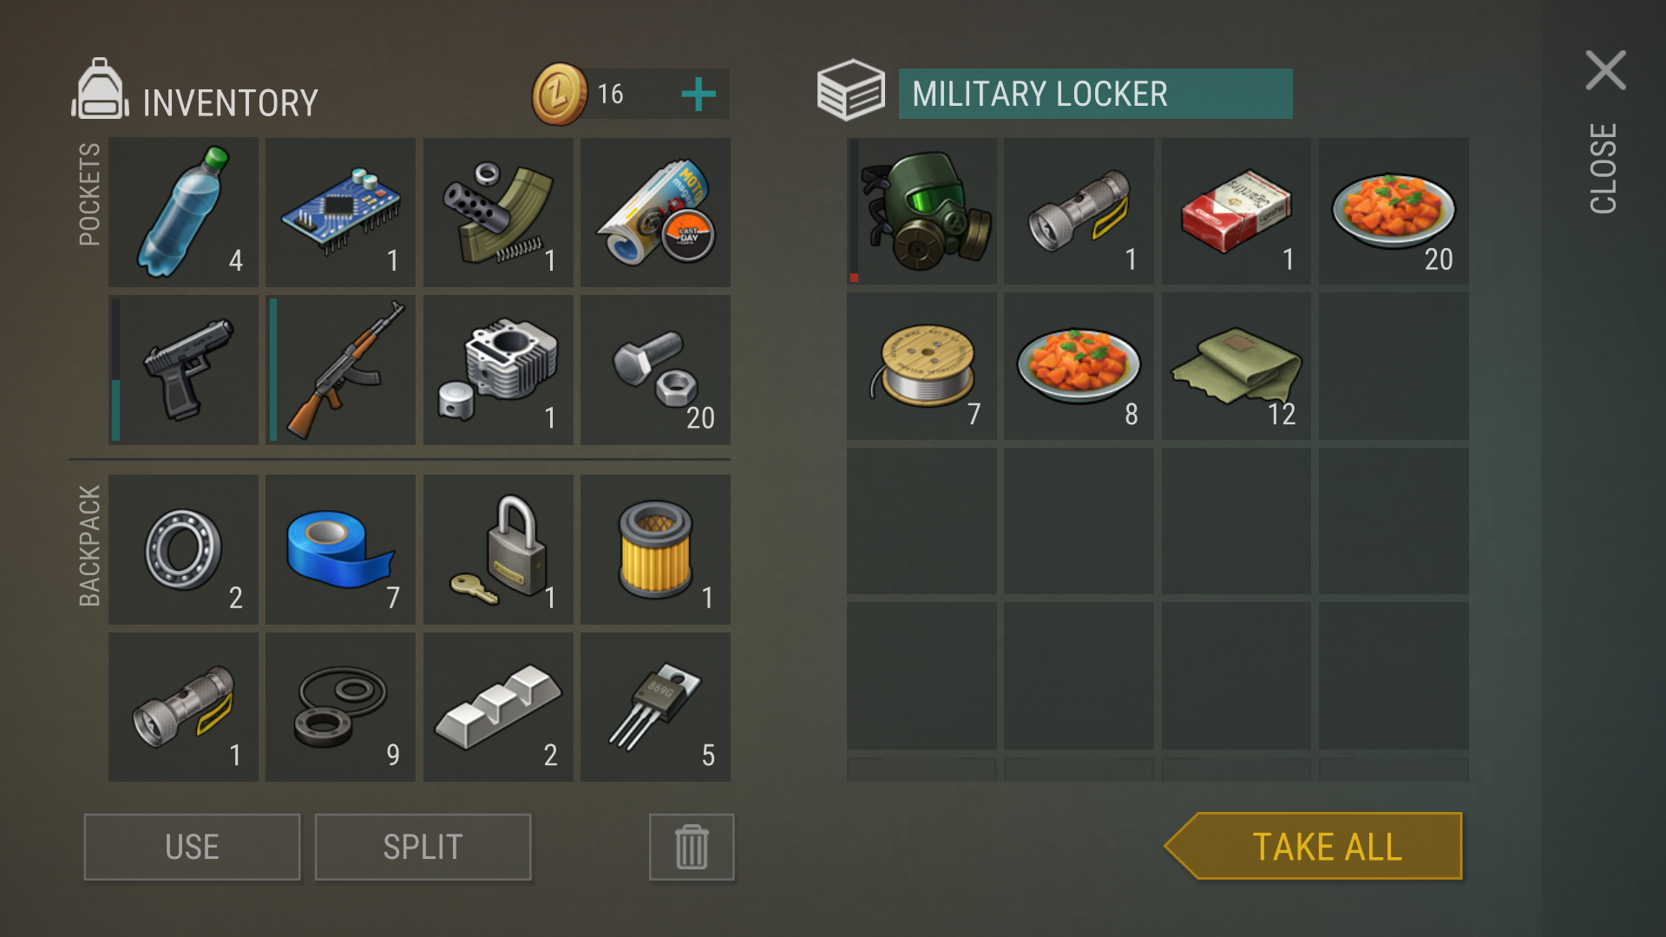The height and width of the screenshot is (937, 1666).
Task: Delete item with the trash can
Action: 692,847
